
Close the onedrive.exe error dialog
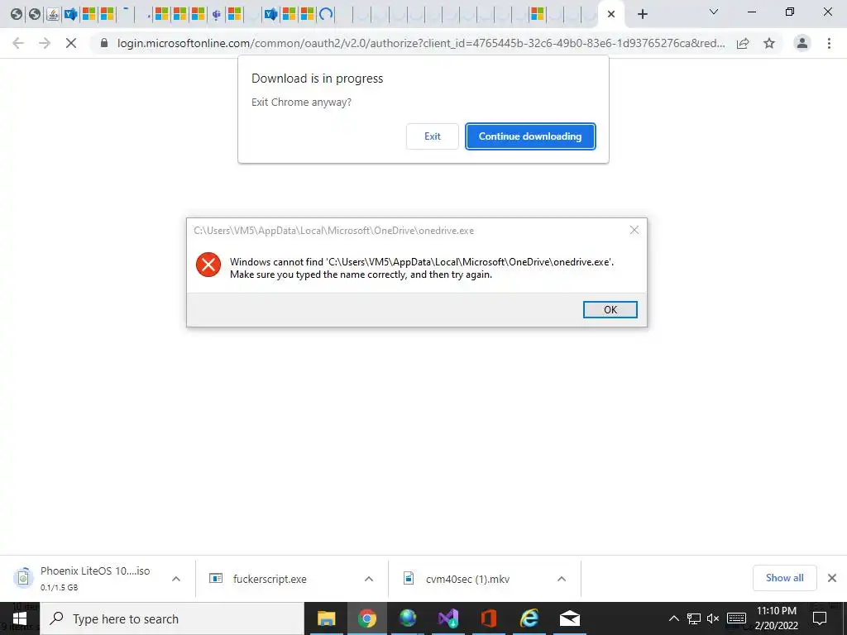(634, 230)
